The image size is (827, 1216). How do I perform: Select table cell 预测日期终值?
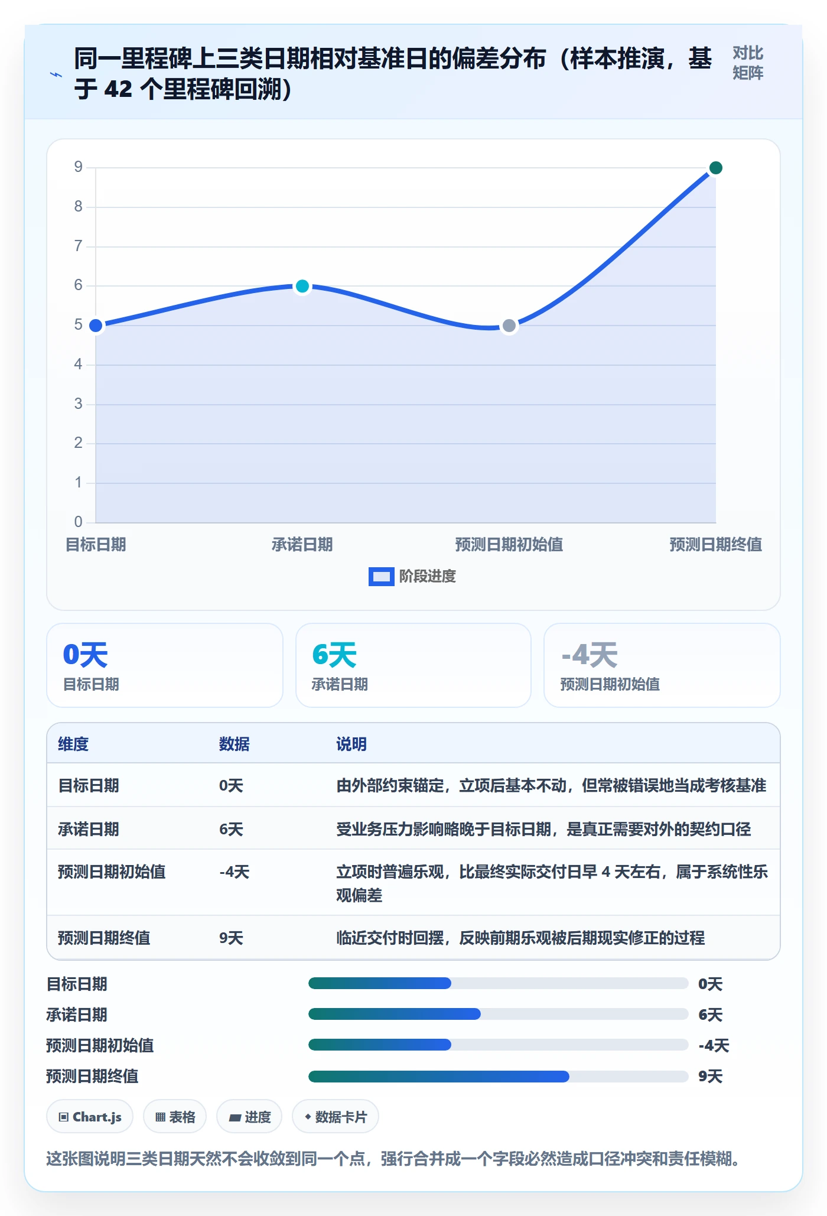(104, 938)
